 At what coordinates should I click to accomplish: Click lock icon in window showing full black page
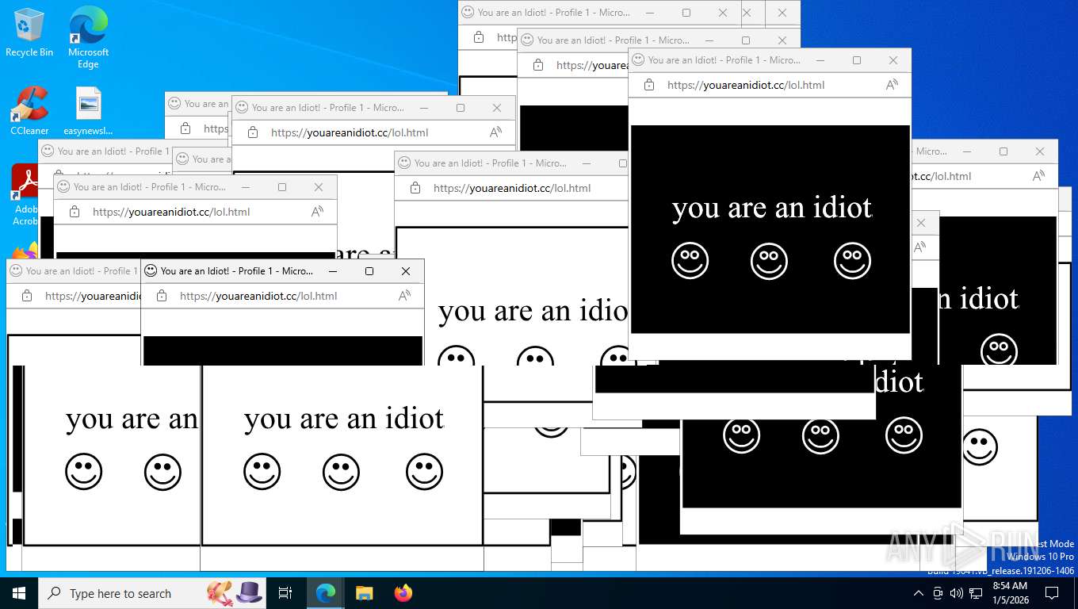pyautogui.click(x=649, y=85)
